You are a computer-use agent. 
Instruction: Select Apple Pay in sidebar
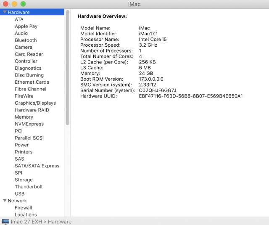point(26,26)
